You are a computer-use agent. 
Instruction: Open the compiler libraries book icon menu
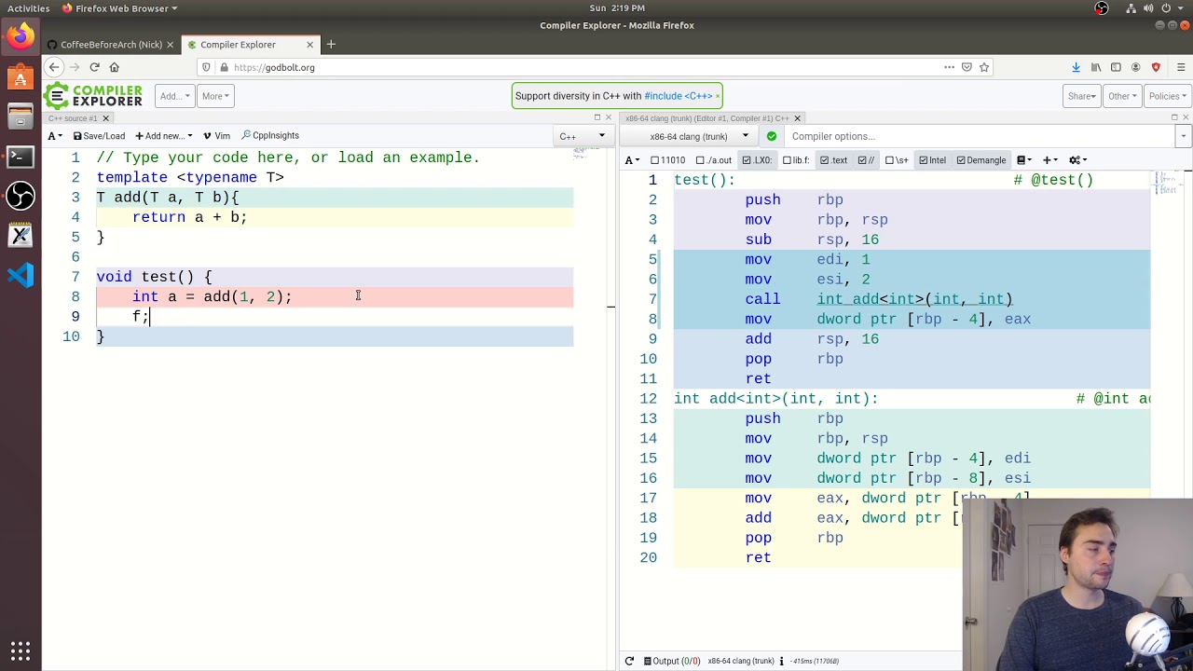click(x=1023, y=160)
